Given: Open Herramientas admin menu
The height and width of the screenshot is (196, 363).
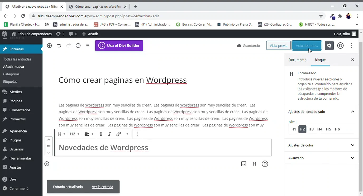Looking at the screenshot, I should point(21,158).
